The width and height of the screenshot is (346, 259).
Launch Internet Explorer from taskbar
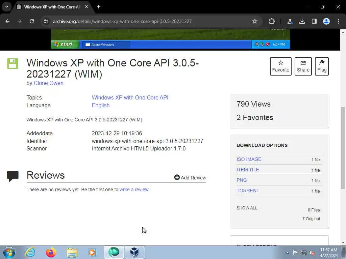point(30,252)
